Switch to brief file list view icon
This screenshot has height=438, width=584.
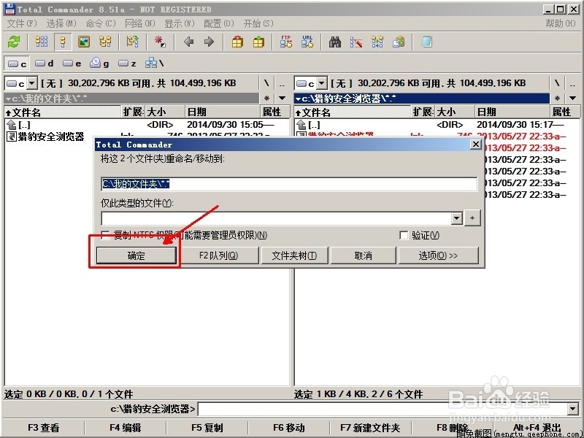coord(42,42)
